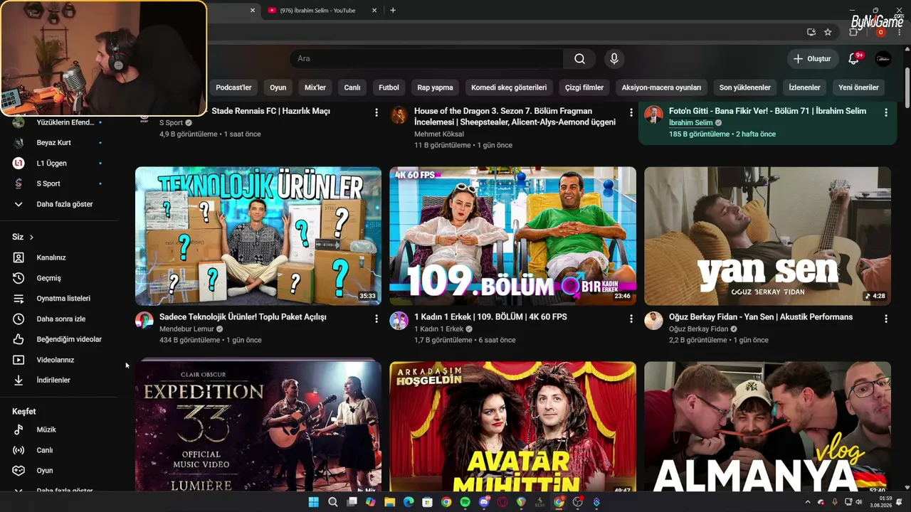Select Son yüklenenler chip

(745, 87)
